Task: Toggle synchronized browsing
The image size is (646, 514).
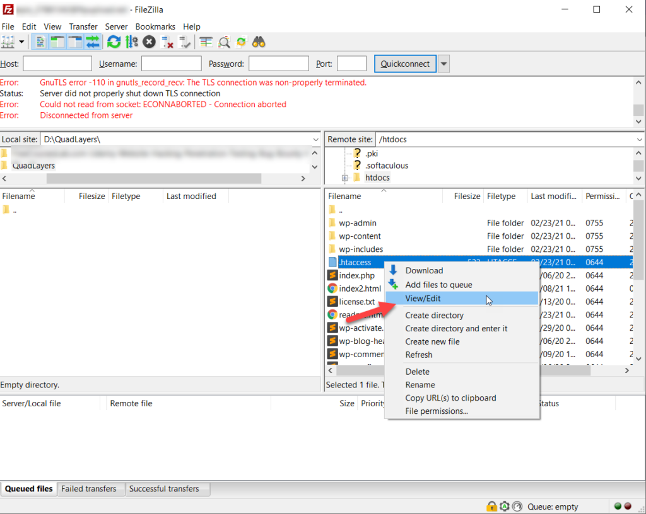Action: click(x=241, y=42)
